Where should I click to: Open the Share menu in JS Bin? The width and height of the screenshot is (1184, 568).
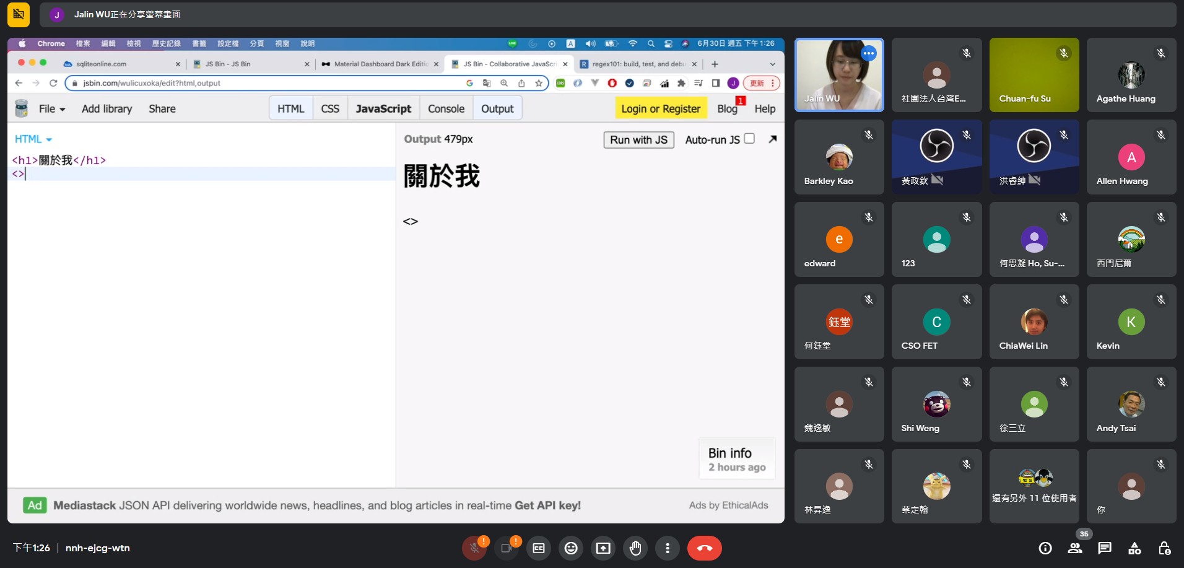pos(162,109)
